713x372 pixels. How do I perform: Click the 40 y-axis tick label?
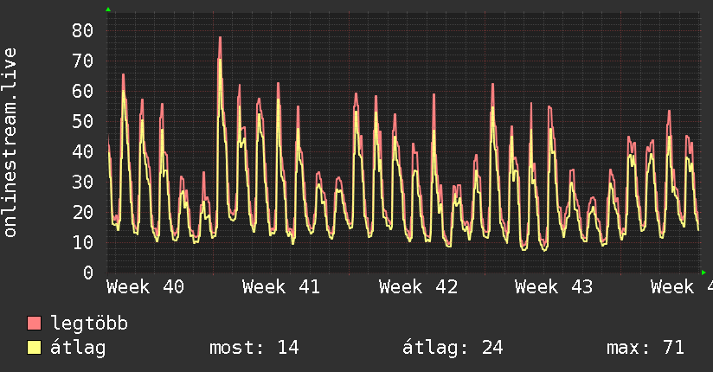[83, 151]
